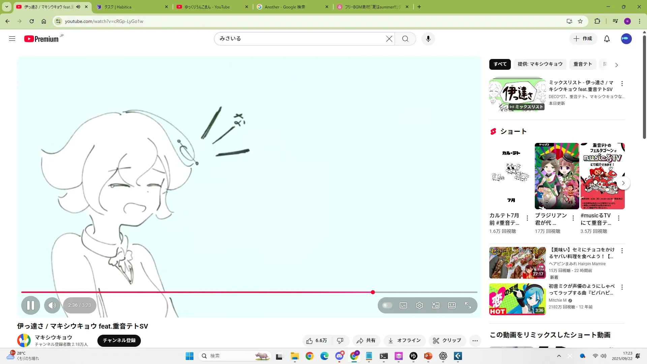Enter fullscreen mode in the video player
This screenshot has height=364, width=647.
468,305
